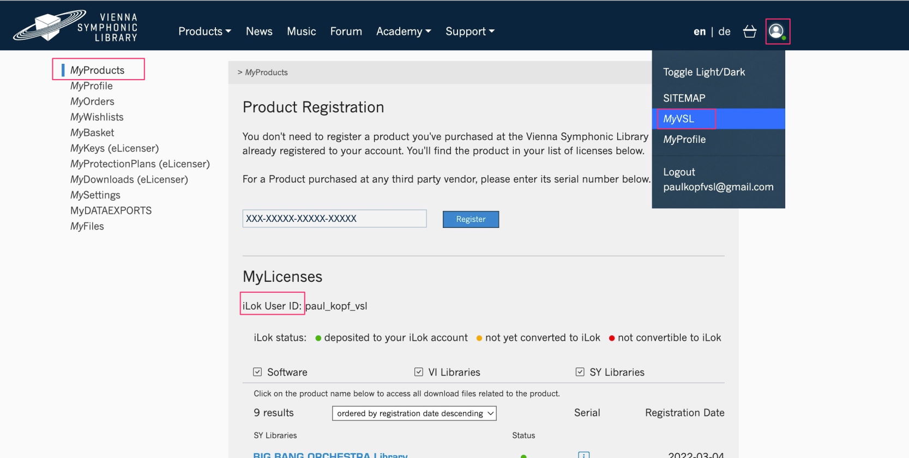Open MyDownloads (eLicenser) link

click(129, 179)
